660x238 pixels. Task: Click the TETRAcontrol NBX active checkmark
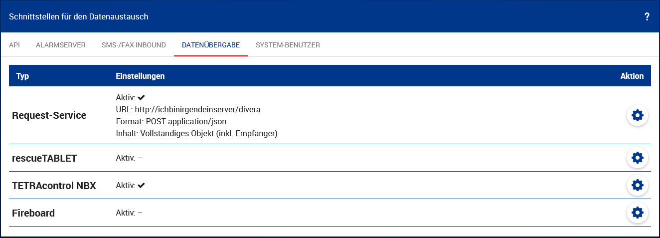click(x=141, y=185)
